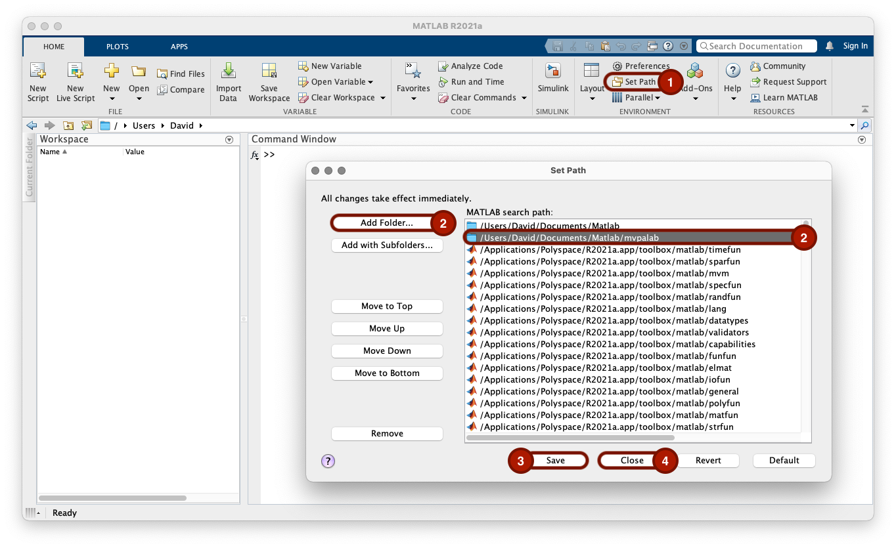Click the New Script icon
The height and width of the screenshot is (548, 896).
[x=38, y=72]
